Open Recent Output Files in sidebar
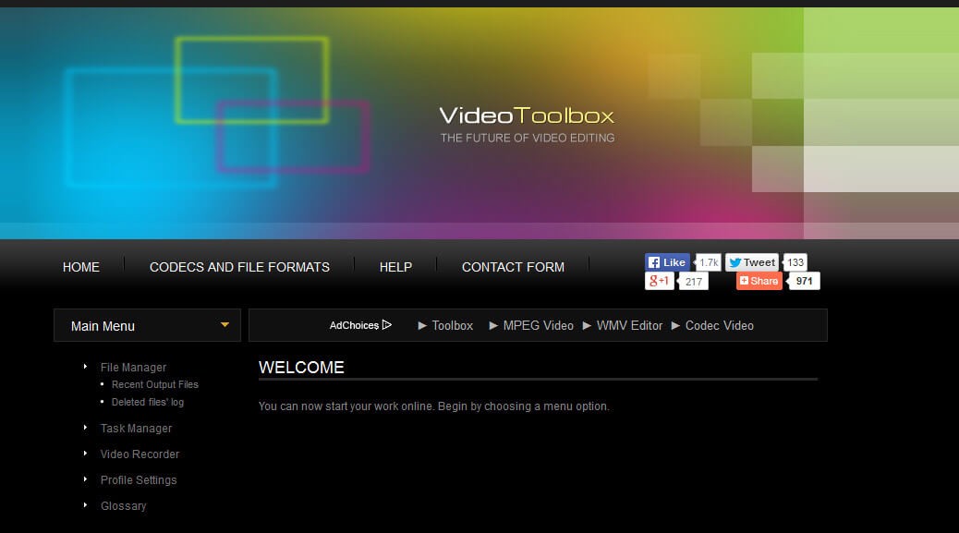959x533 pixels. (154, 384)
